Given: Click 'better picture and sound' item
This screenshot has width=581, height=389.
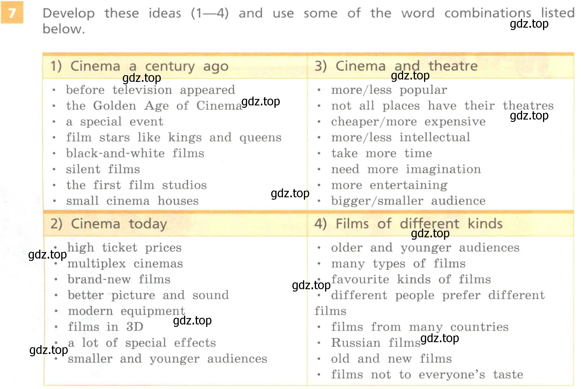Looking at the screenshot, I should coord(148,295).
